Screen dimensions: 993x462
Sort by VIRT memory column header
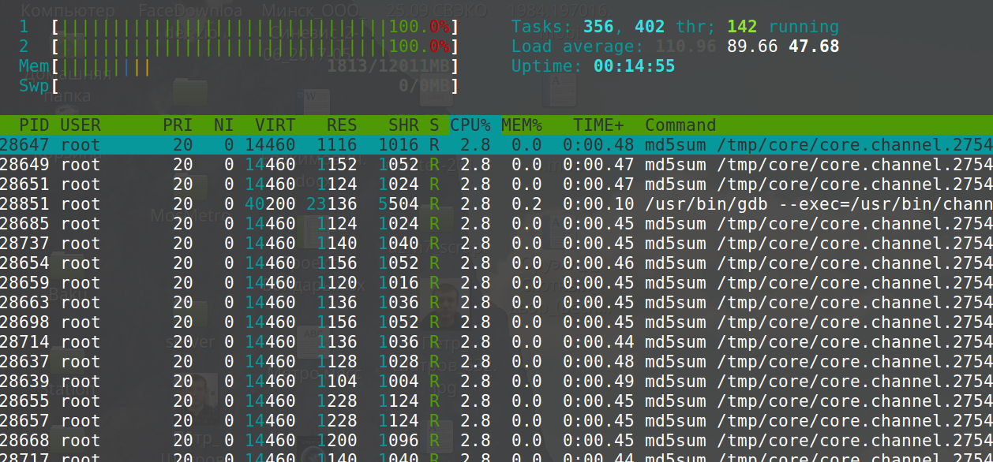point(275,125)
